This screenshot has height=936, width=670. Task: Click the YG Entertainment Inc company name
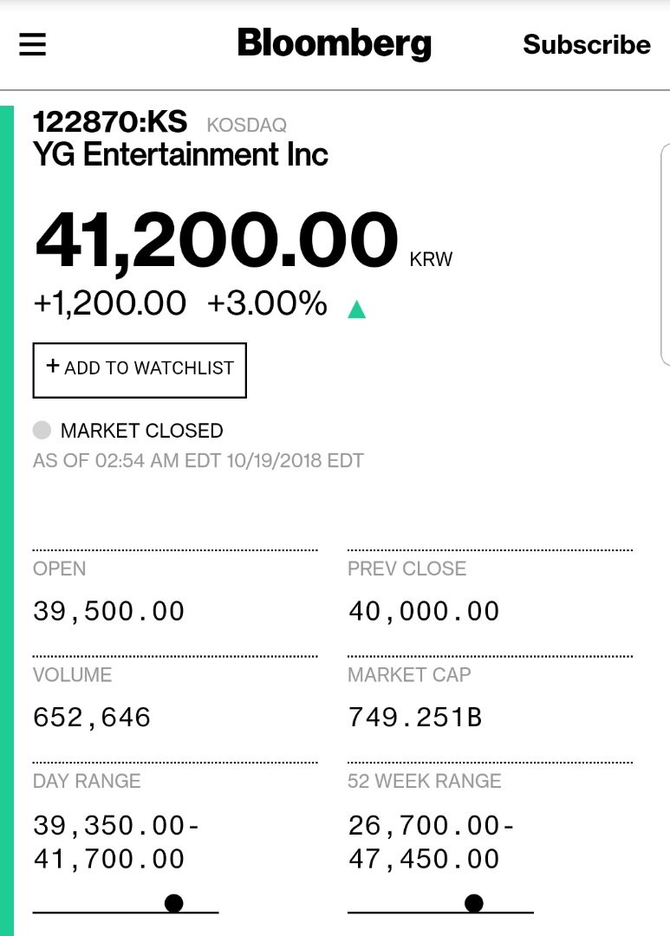pyautogui.click(x=180, y=155)
